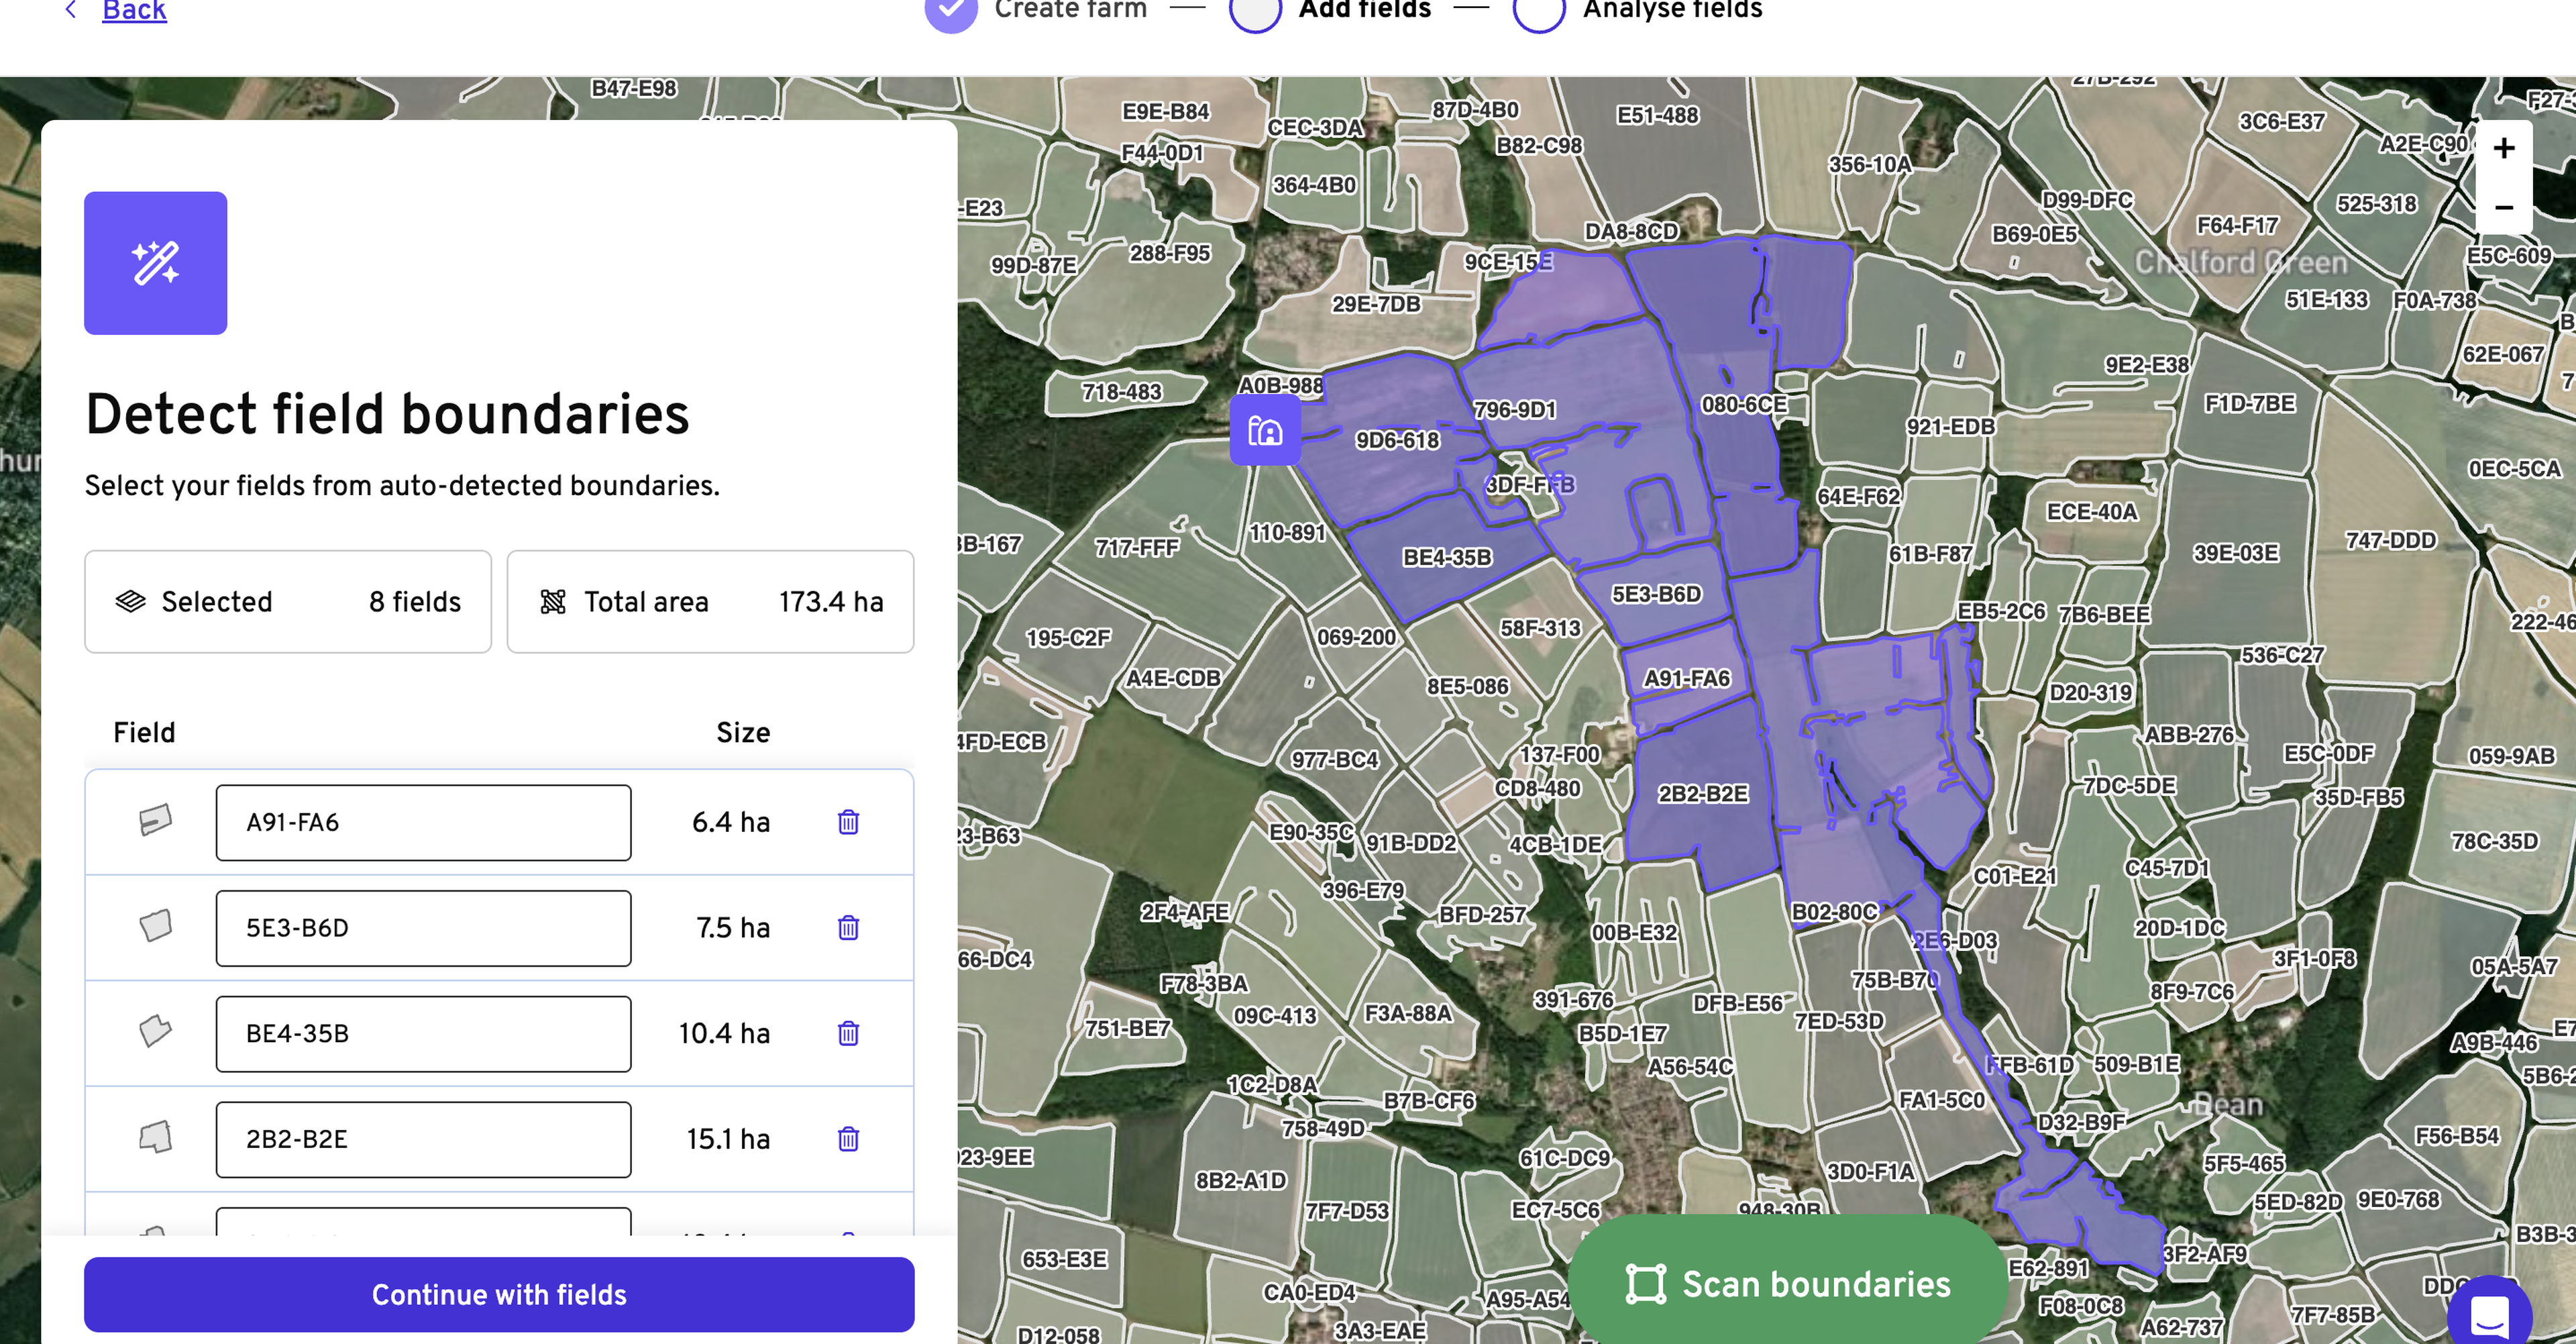Image resolution: width=2576 pixels, height=1344 pixels.
Task: Click the 173.4 ha total area value
Action: pyautogui.click(x=831, y=602)
